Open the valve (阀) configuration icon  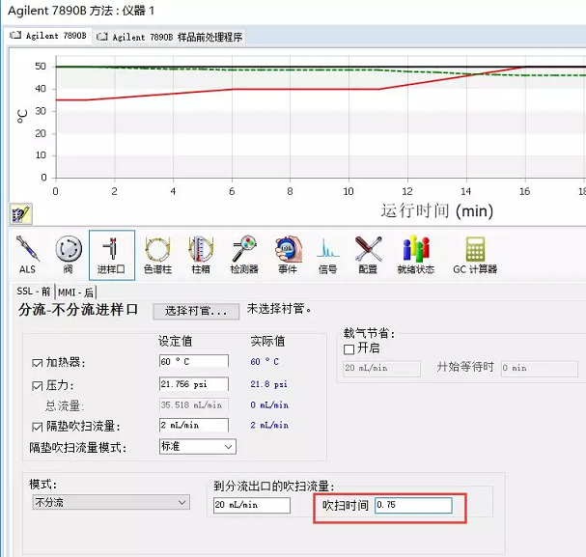pyautogui.click(x=69, y=255)
